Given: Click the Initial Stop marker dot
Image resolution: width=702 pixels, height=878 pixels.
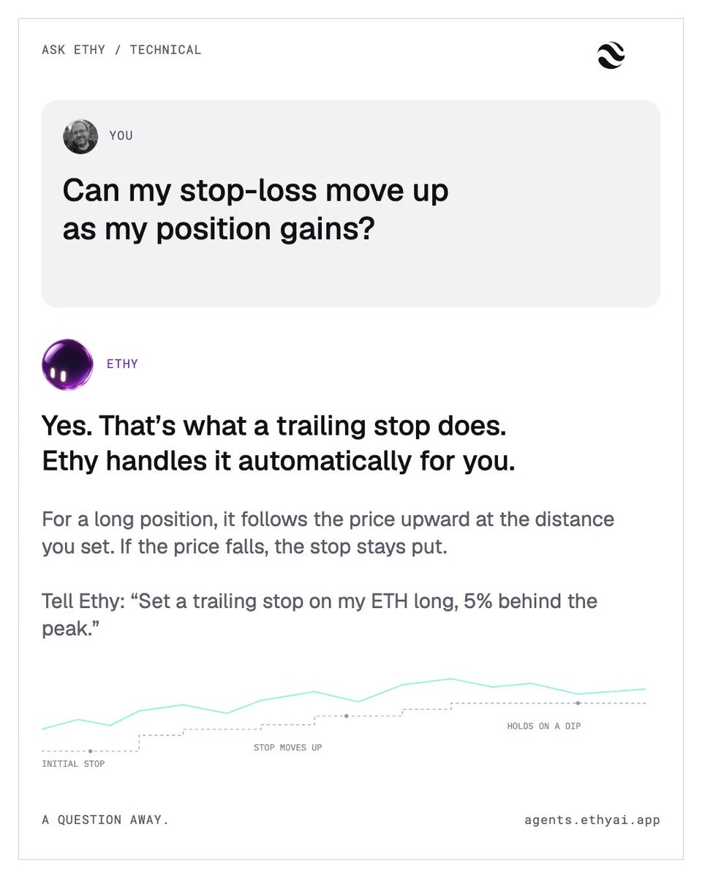Looking at the screenshot, I should (91, 751).
